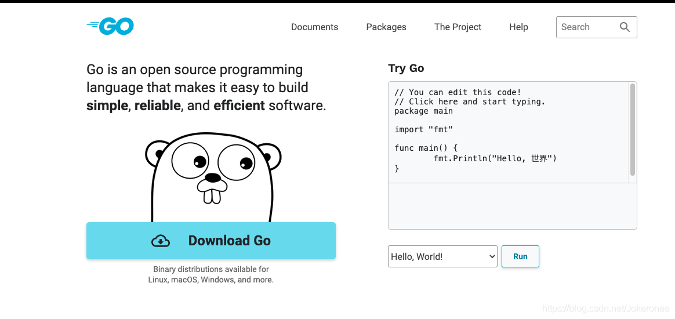675x319 pixels.
Task: Click the 'package main' code line
Action: point(423,111)
